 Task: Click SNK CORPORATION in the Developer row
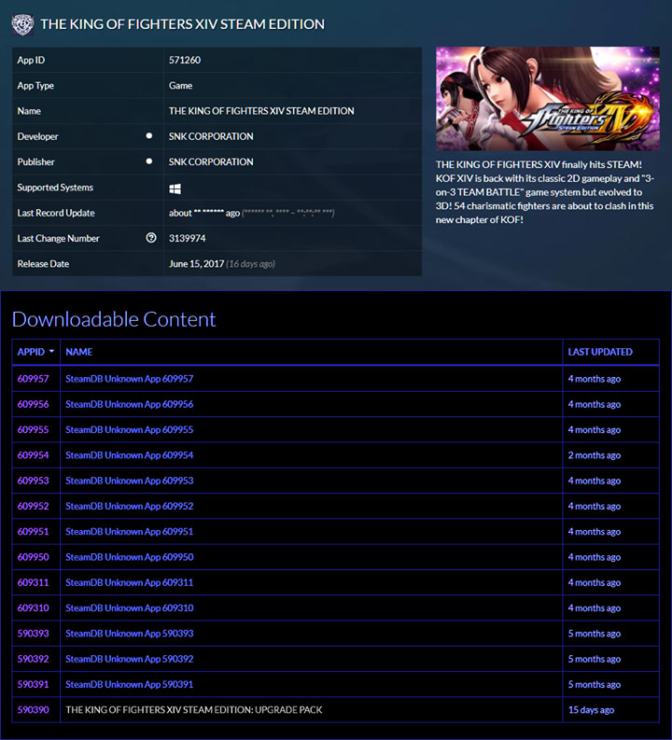tap(211, 136)
